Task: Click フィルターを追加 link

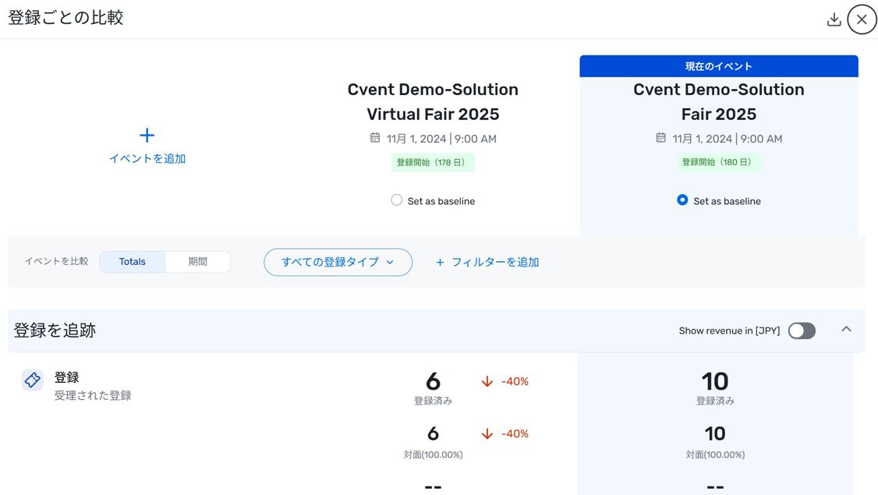Action: point(487,262)
